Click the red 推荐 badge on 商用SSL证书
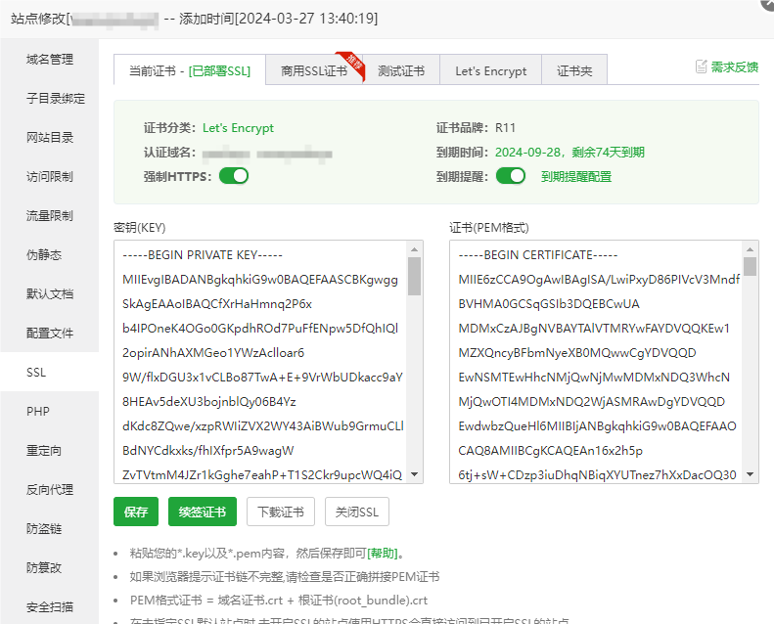The width and height of the screenshot is (774, 624). (347, 61)
